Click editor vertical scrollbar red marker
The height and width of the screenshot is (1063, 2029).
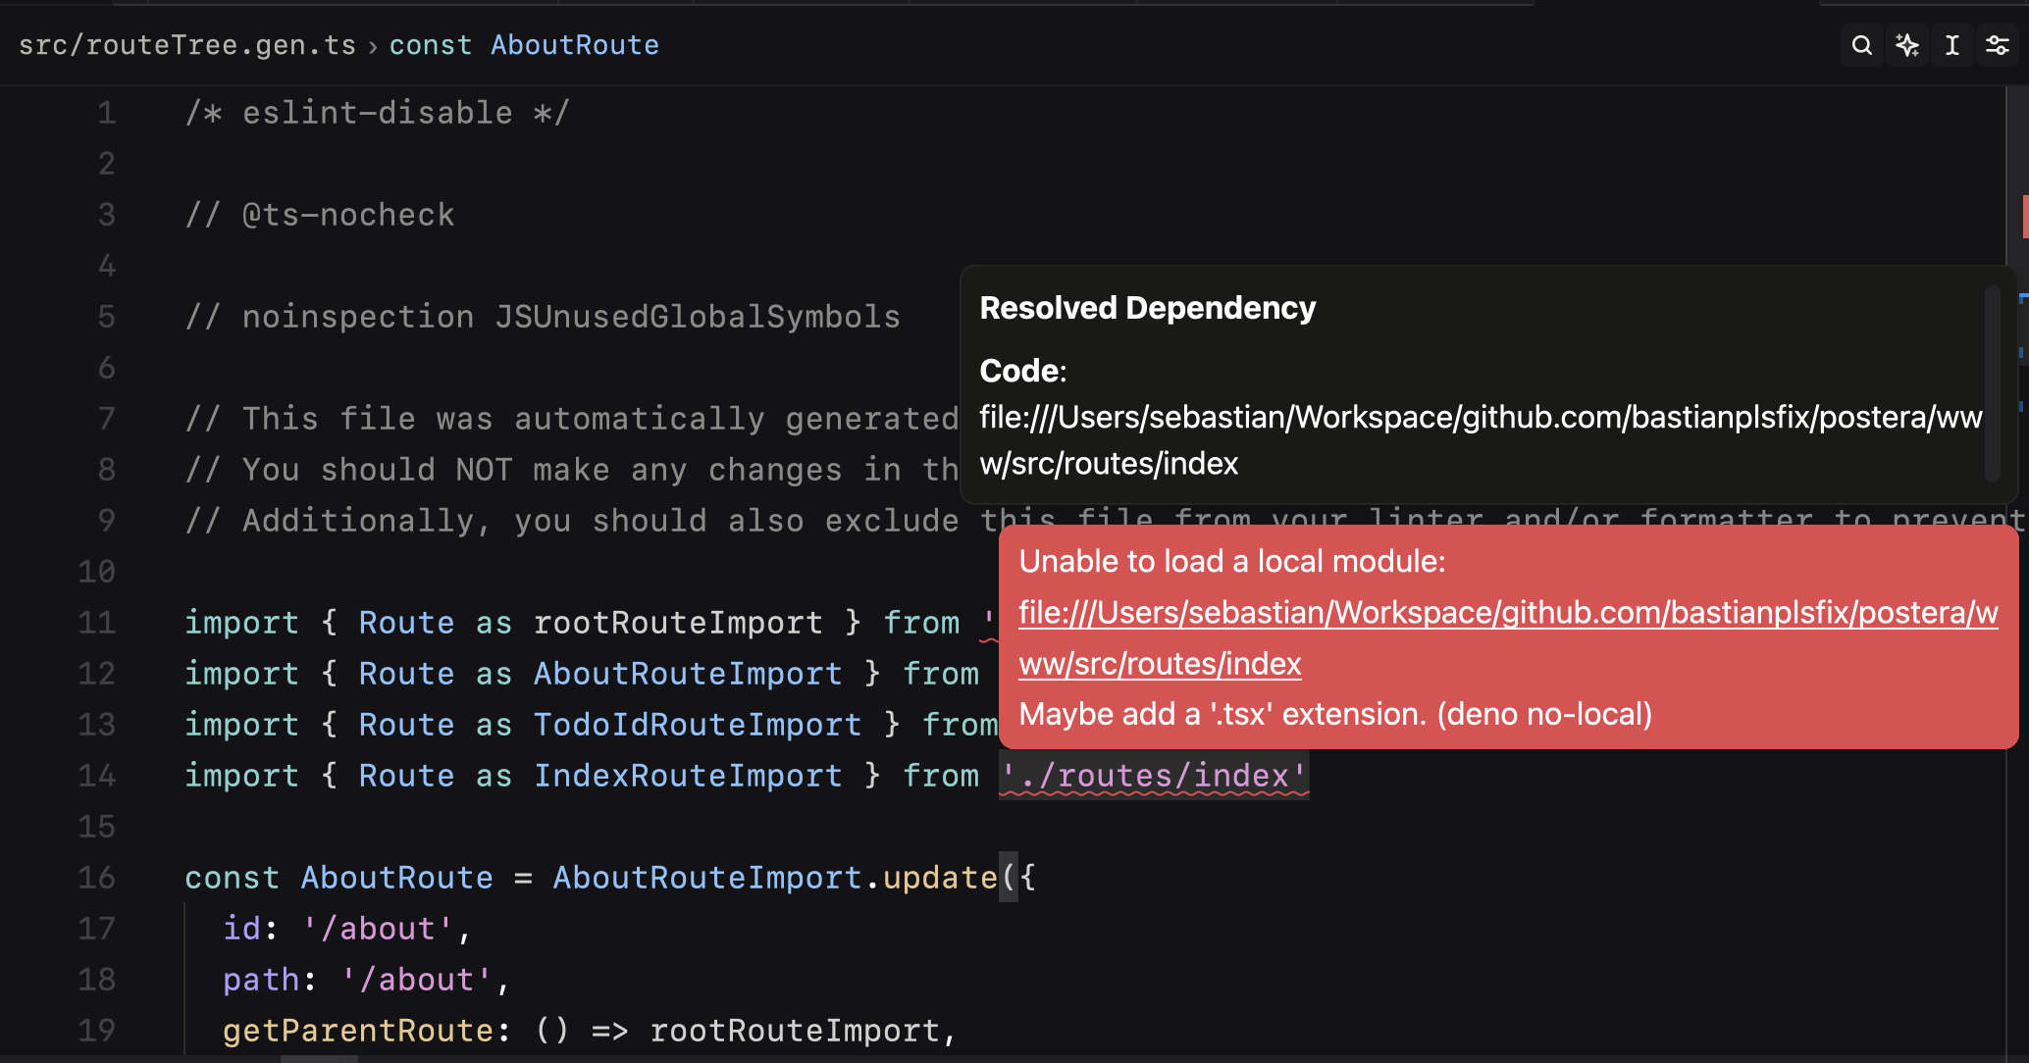point(2024,216)
